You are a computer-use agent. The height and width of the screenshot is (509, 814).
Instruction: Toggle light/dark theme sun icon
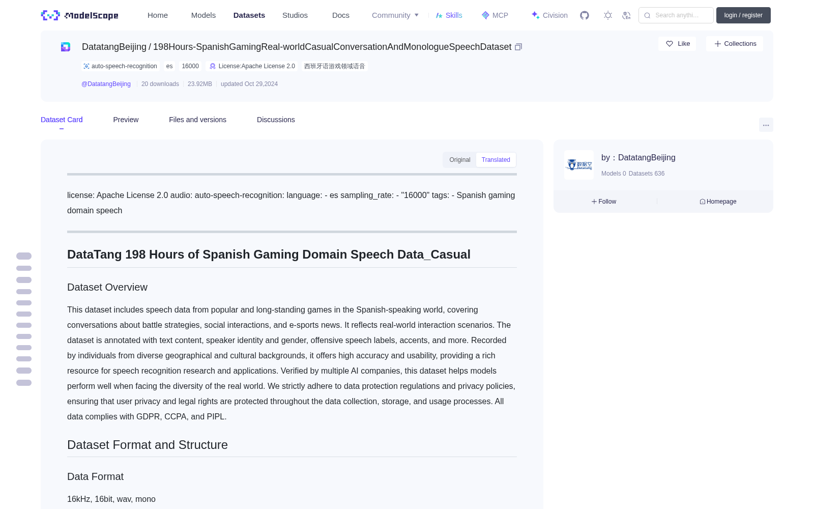point(608,15)
